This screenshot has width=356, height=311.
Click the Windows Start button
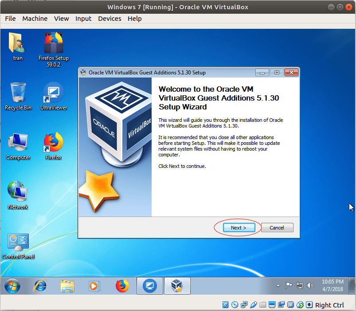(12, 286)
